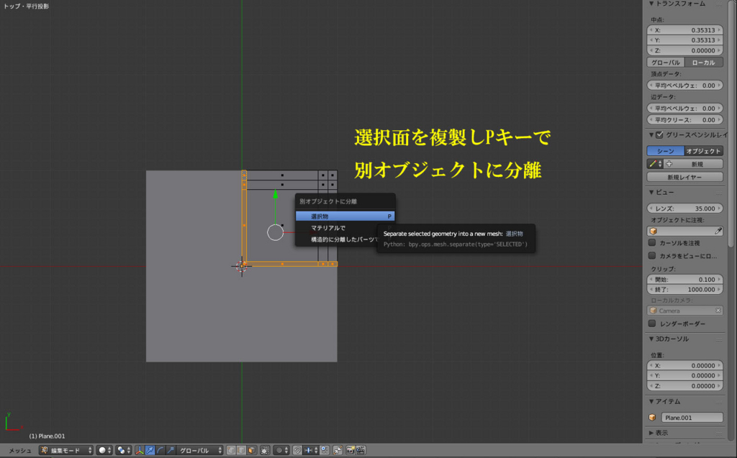The height and width of the screenshot is (458, 737).
Task: Collapse the ビュー panel
Action: [x=651, y=192]
